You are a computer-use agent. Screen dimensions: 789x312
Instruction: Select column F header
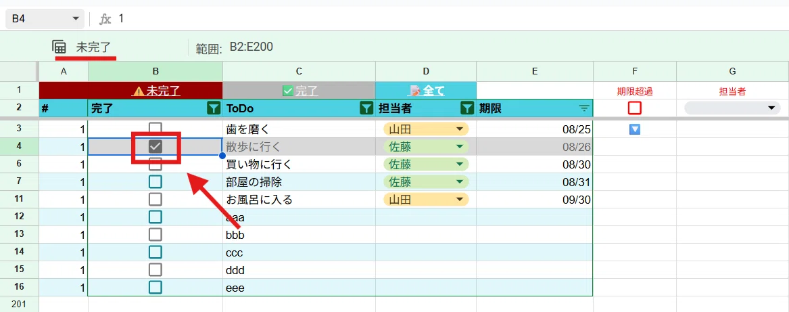point(635,72)
